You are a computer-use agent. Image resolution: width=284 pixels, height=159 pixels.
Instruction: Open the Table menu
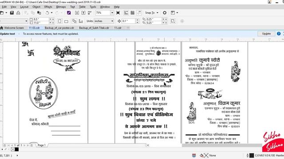(82, 7)
